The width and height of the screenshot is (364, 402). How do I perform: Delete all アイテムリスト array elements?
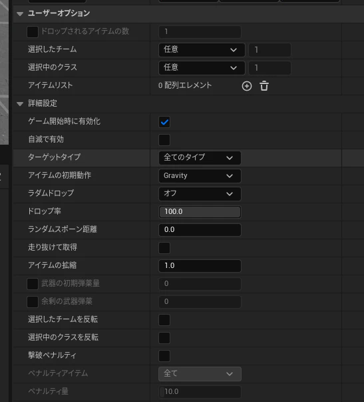264,86
